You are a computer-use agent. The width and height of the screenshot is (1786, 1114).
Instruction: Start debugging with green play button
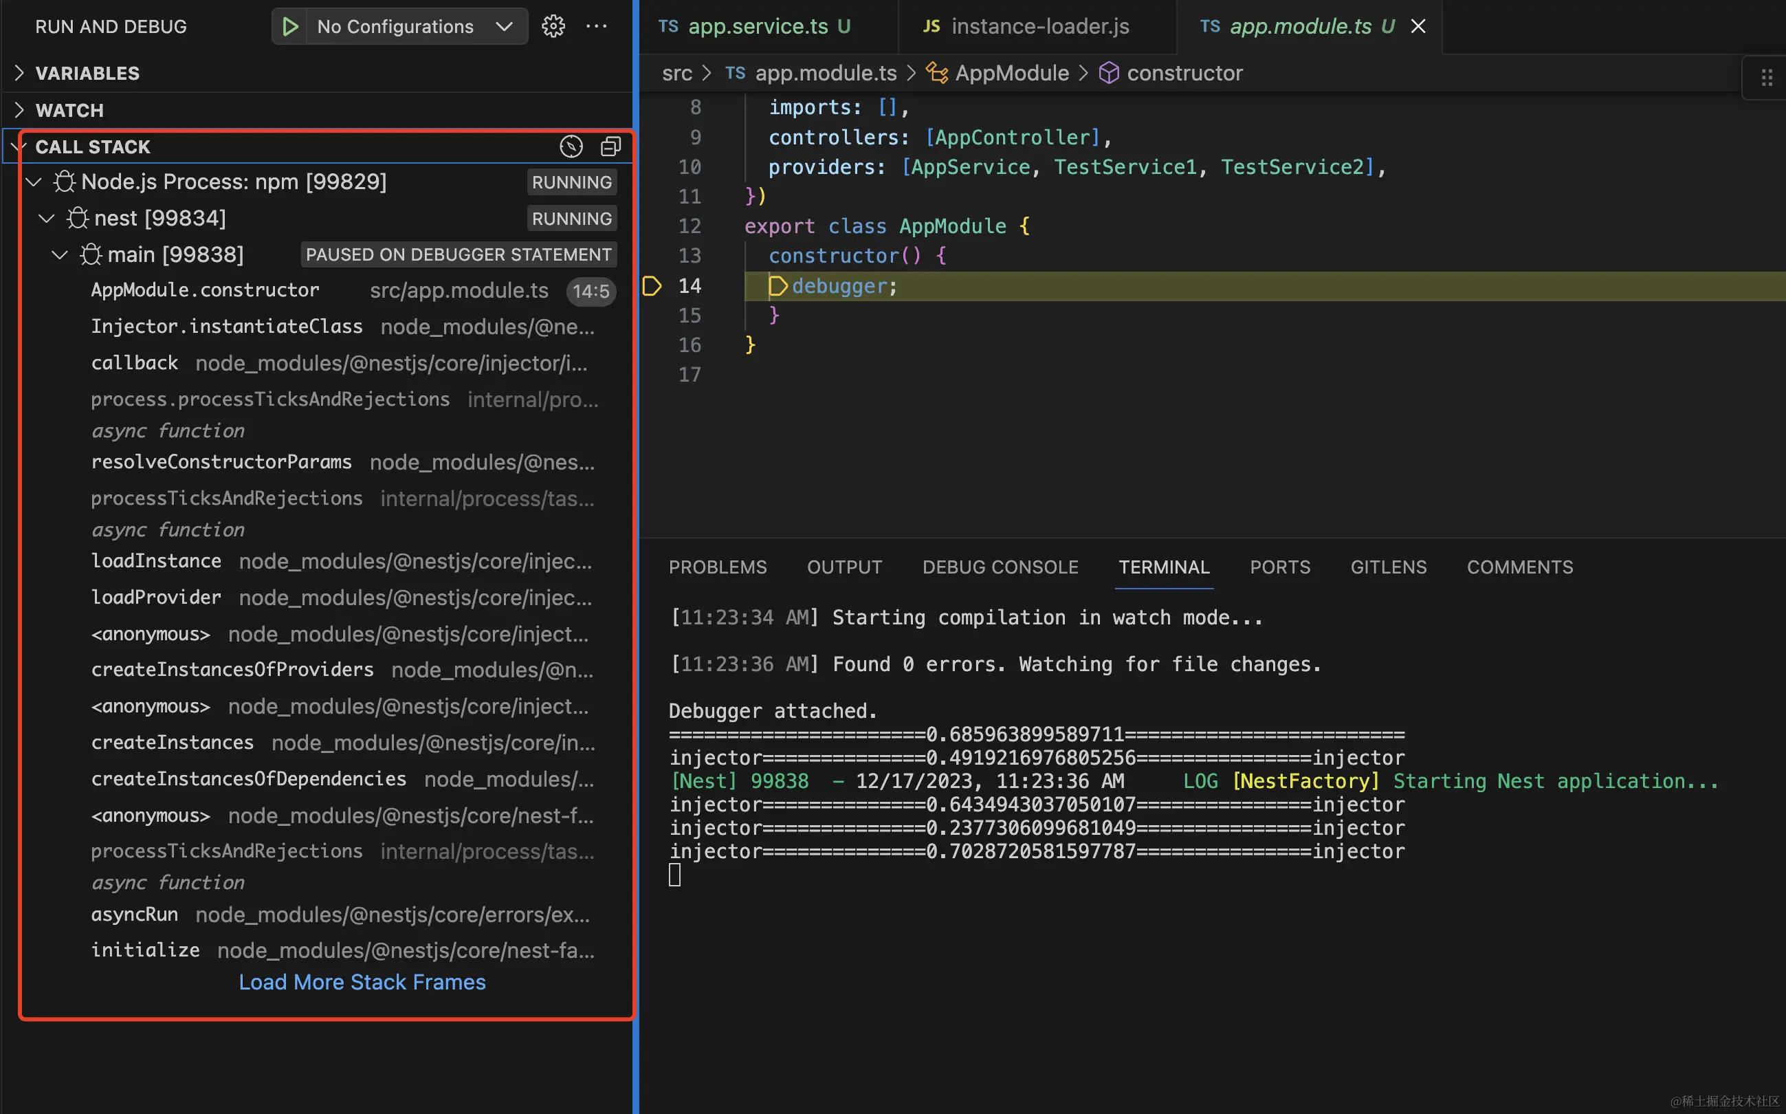[x=289, y=27]
